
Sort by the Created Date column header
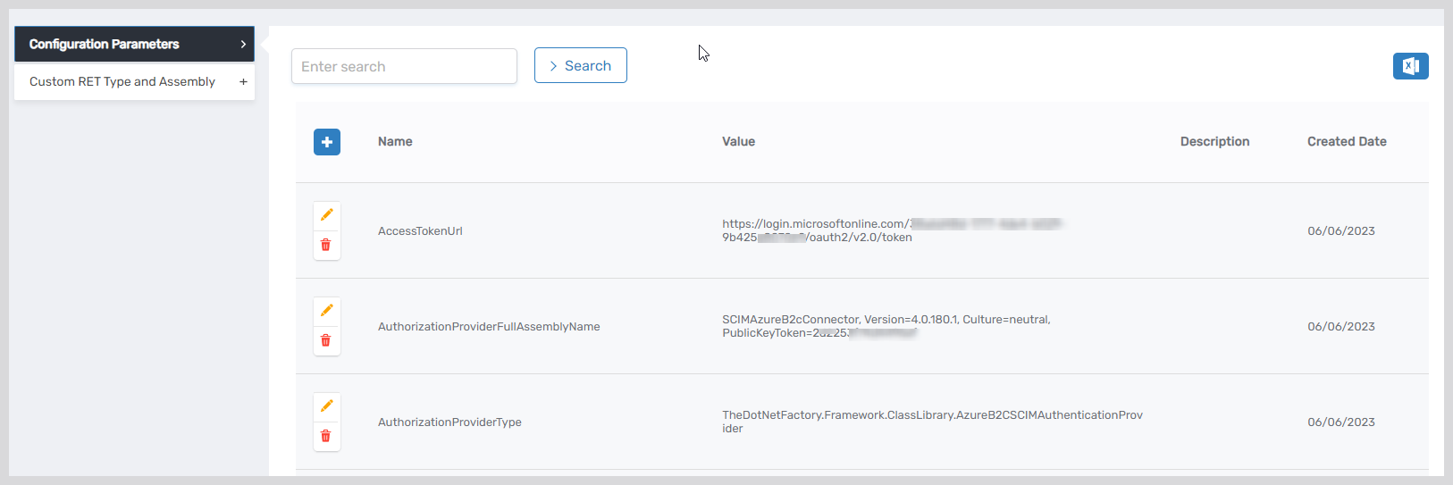click(x=1347, y=141)
